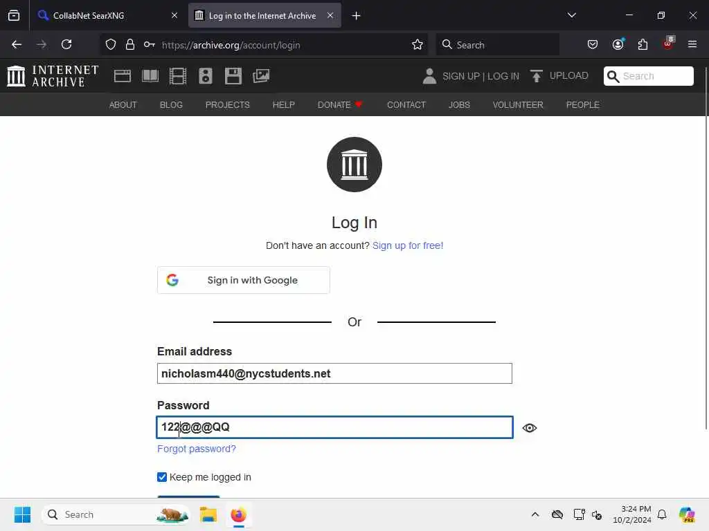Open the JOBS menu item
This screenshot has height=531, width=709.
point(460,105)
